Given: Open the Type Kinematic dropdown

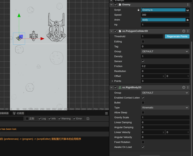Looking at the screenshot, I should pyautogui.click(x=165, y=108).
